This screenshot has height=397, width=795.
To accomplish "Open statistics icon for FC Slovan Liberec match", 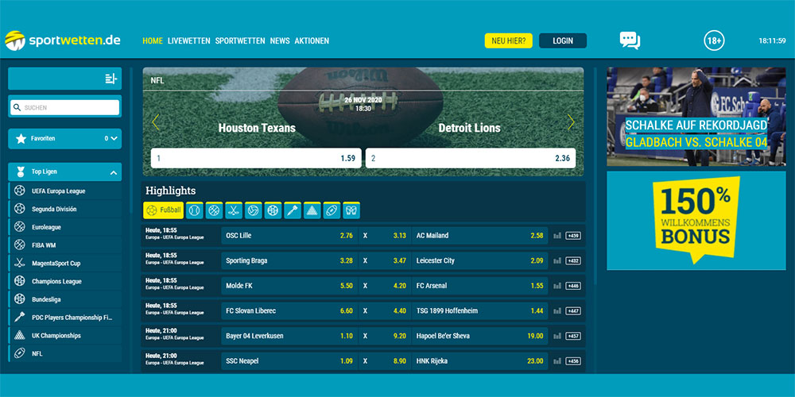I will pyautogui.click(x=557, y=311).
